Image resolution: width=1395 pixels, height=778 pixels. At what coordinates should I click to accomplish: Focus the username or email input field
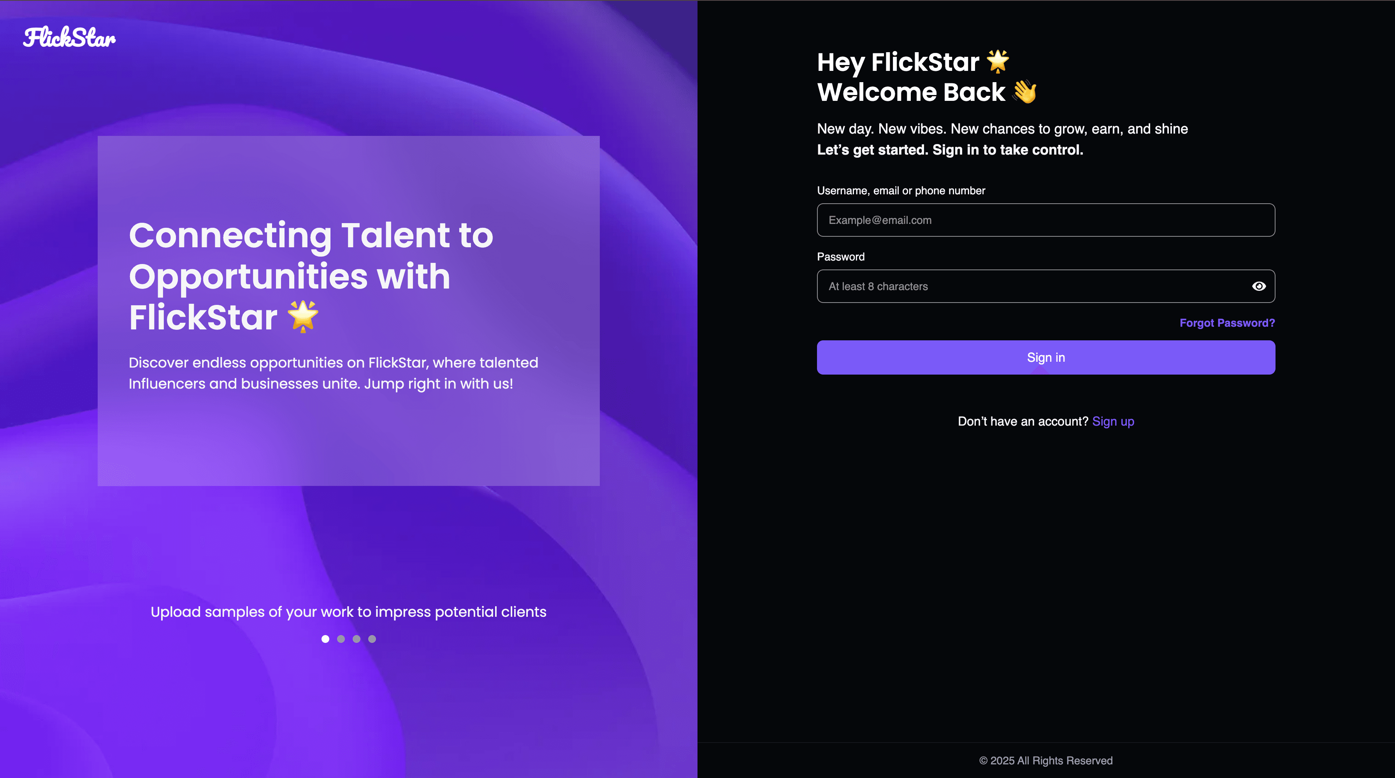[1045, 220]
